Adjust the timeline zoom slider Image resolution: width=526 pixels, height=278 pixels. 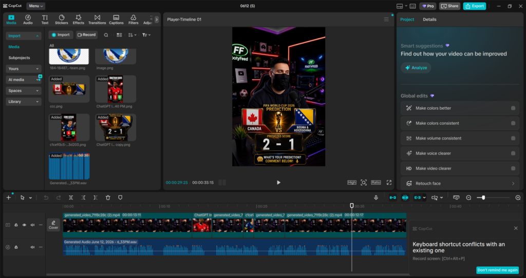[483, 197]
